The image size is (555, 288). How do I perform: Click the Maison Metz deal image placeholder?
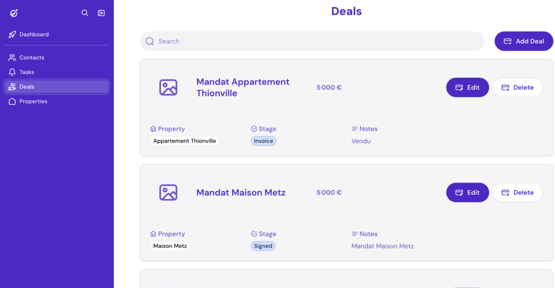coord(168,192)
